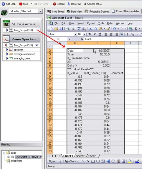This screenshot has width=142, height=169.
Task: Open the Stop button dropdown arrow
Action: coord(31,4)
